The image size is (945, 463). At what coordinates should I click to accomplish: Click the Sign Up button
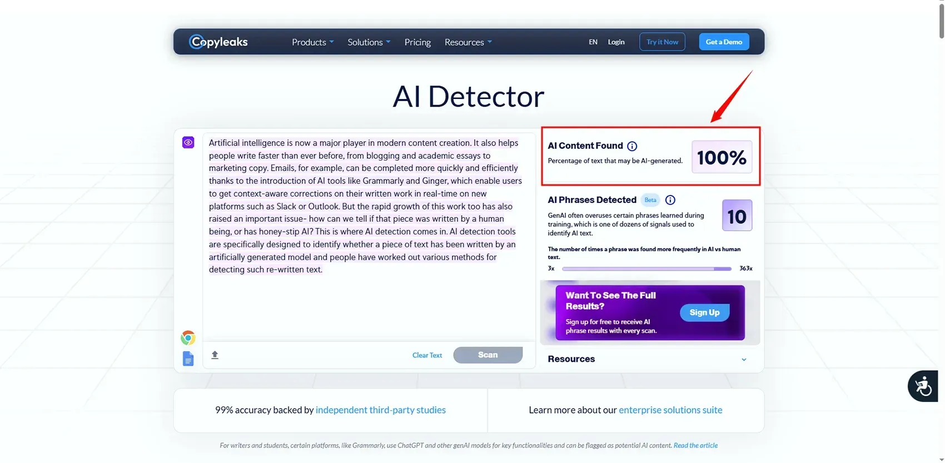704,312
